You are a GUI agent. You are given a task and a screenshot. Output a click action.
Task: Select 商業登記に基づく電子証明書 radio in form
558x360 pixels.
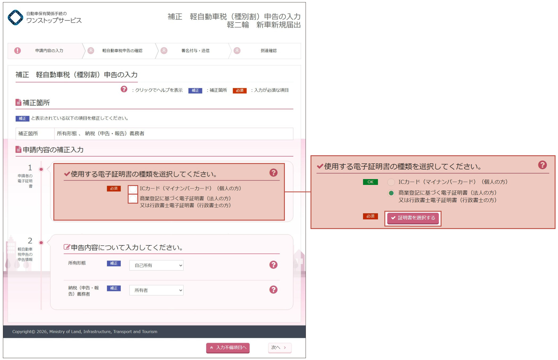click(x=133, y=199)
